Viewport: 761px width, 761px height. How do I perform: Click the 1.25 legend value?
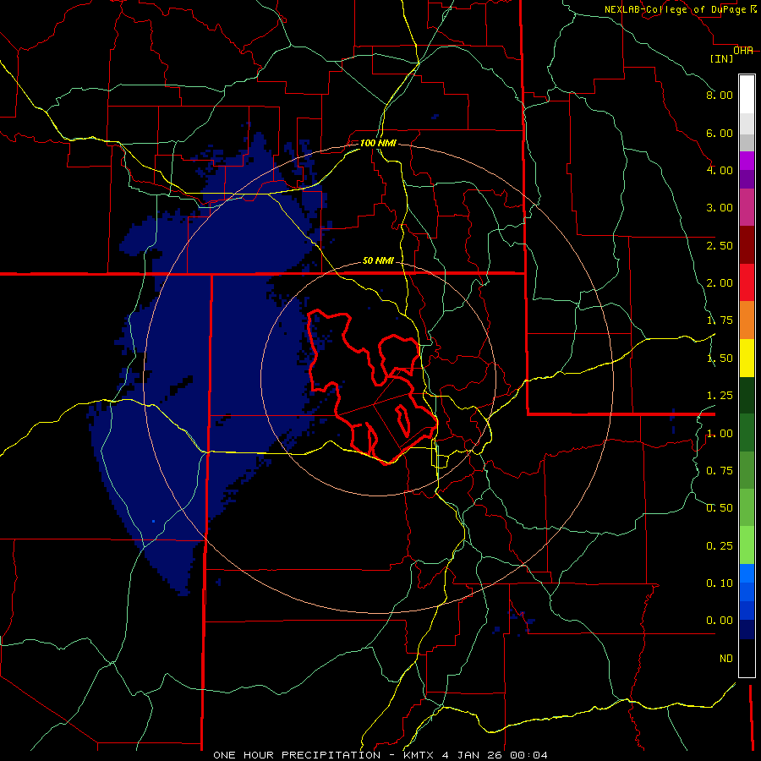pyautogui.click(x=720, y=396)
